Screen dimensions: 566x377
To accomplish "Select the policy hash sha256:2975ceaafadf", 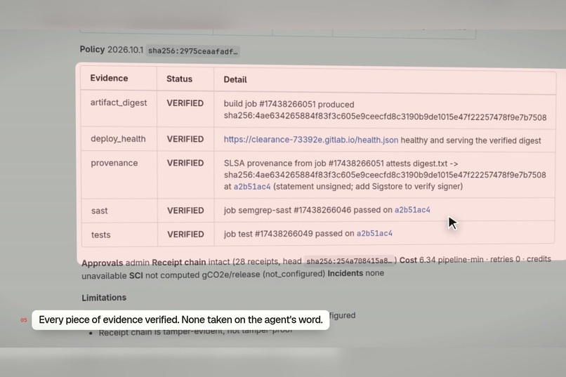I will (x=192, y=51).
